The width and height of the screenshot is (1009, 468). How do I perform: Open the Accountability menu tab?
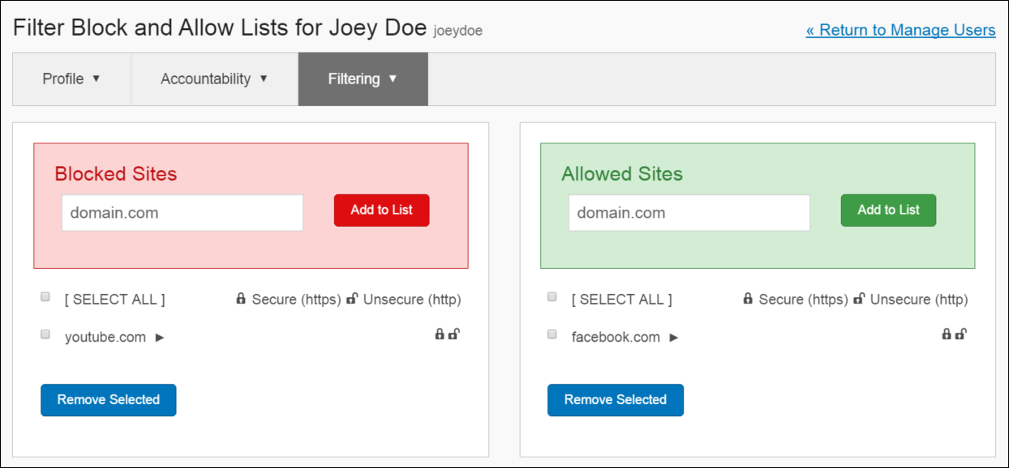215,79
